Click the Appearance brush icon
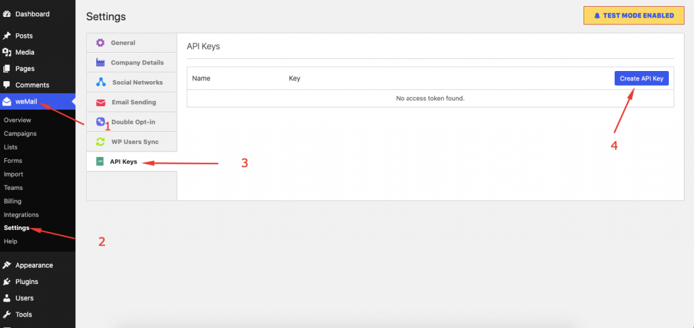 [7, 265]
